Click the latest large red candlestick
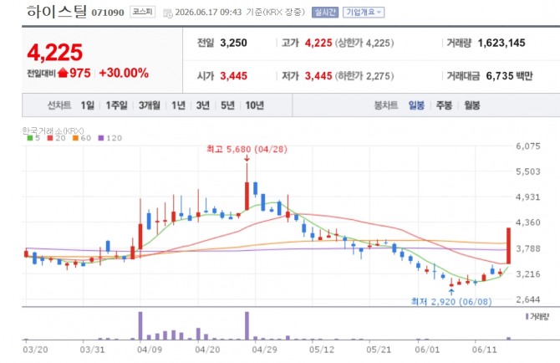The image size is (560, 363). click(508, 246)
